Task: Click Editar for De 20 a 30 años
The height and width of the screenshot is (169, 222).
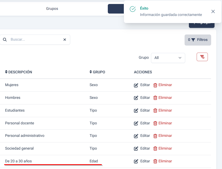Action: coord(145,161)
